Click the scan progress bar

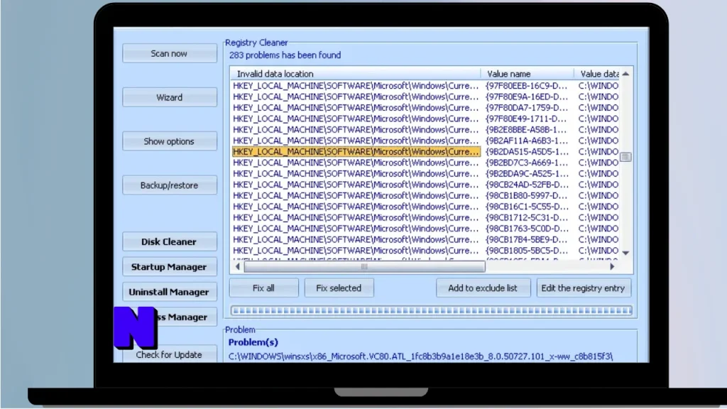[x=431, y=310]
